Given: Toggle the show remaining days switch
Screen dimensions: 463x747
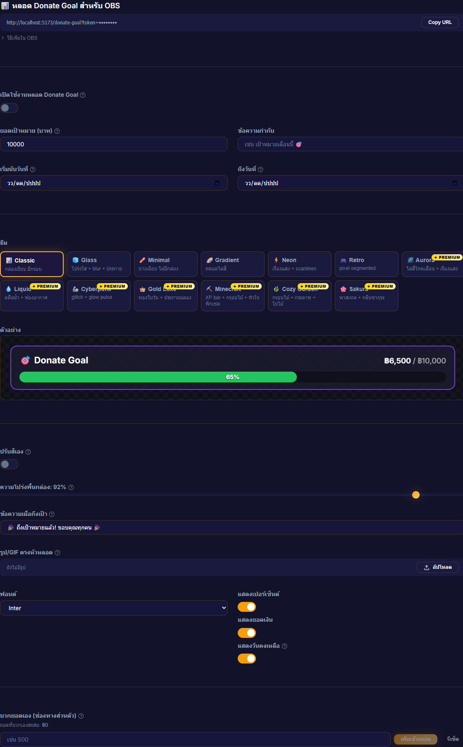Looking at the screenshot, I should [247, 659].
